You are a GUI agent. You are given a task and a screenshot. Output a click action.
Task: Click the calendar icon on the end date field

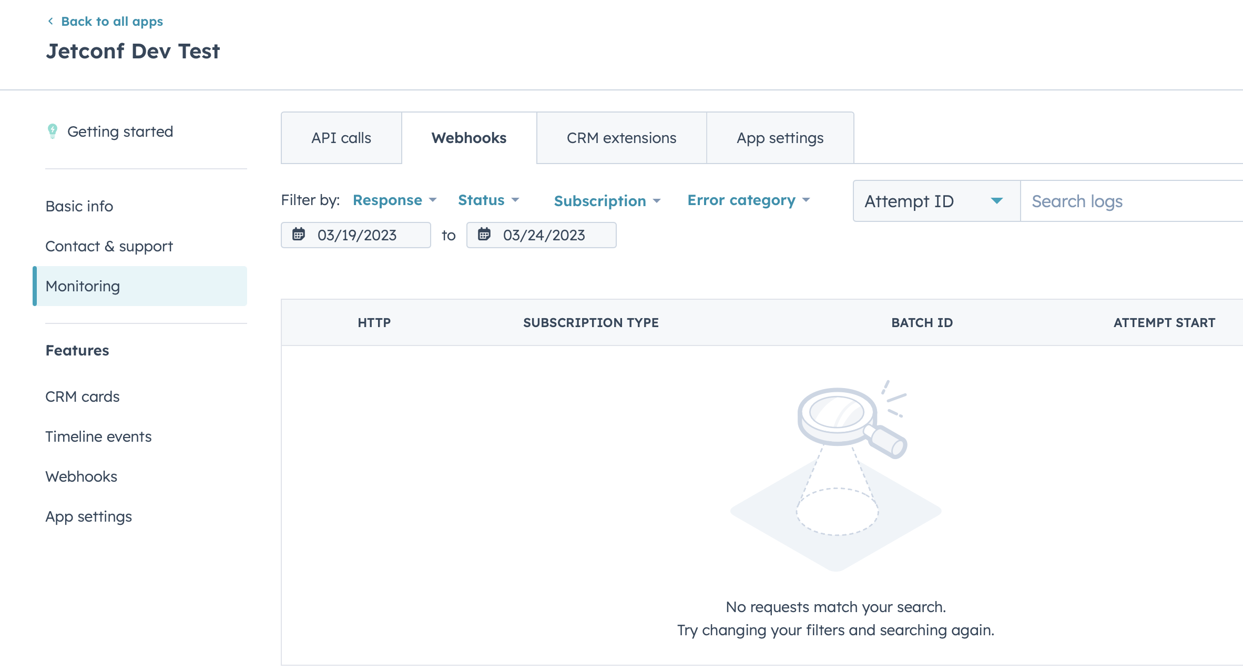coord(484,235)
